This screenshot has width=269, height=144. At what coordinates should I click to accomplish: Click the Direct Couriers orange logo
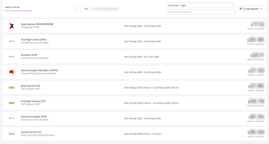point(11,134)
